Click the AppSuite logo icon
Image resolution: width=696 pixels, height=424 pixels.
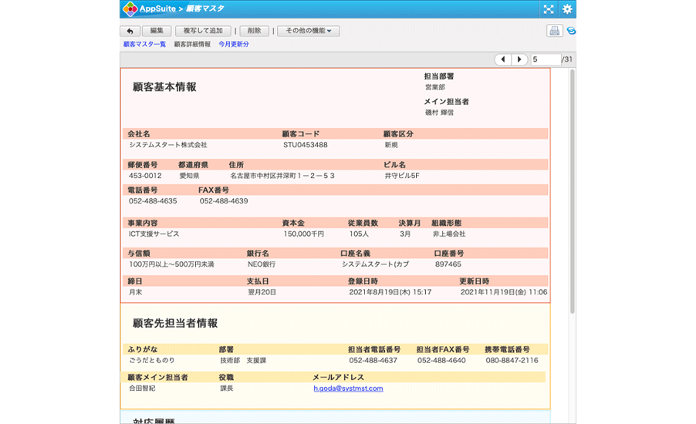click(x=130, y=9)
